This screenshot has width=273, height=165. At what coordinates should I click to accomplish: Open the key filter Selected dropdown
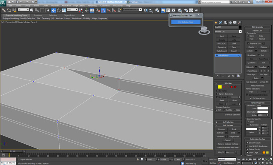point(227,159)
